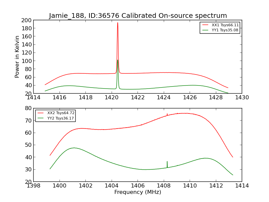Click the x-axis tick label "1428"
The width and height of the screenshot is (269, 202).
(216, 97)
